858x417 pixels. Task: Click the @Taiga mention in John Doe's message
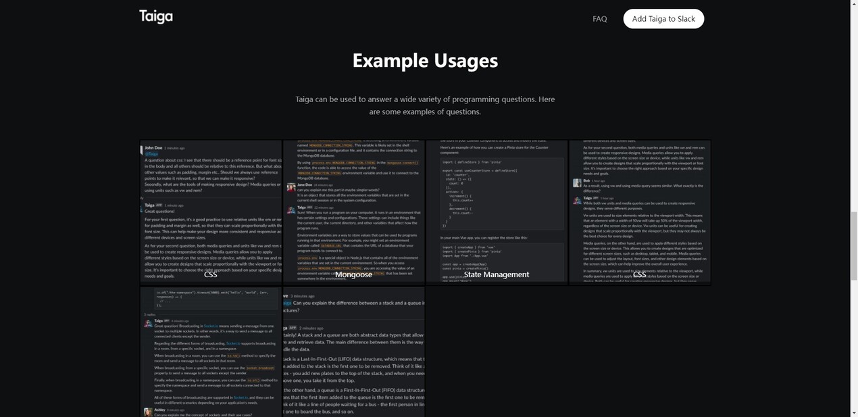(x=151, y=154)
